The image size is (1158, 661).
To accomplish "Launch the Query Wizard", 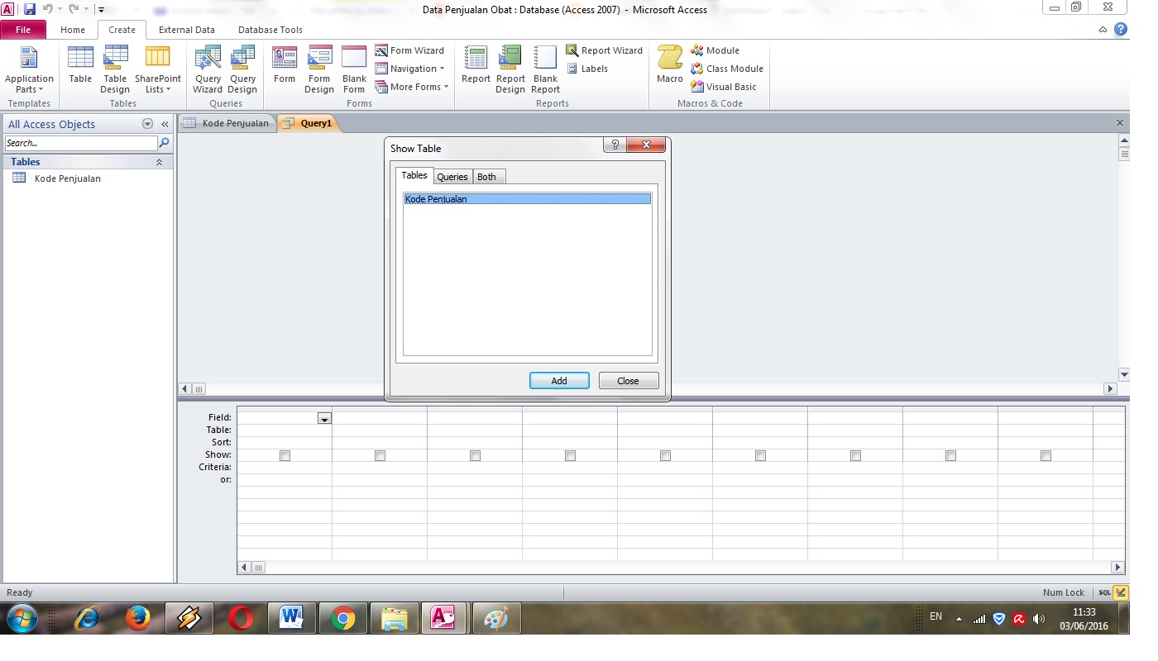I will click(x=208, y=70).
